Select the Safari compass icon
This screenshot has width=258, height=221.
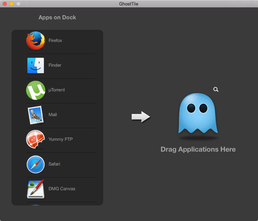pyautogui.click(x=36, y=164)
